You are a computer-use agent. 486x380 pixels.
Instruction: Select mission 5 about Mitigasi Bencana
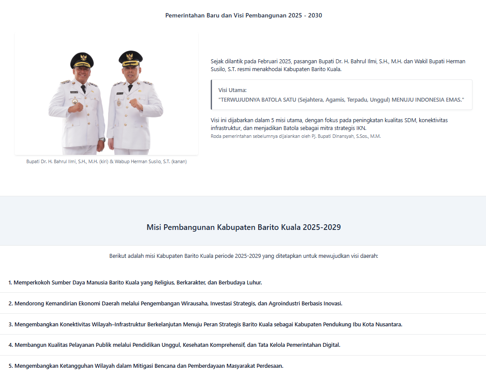tap(146, 366)
